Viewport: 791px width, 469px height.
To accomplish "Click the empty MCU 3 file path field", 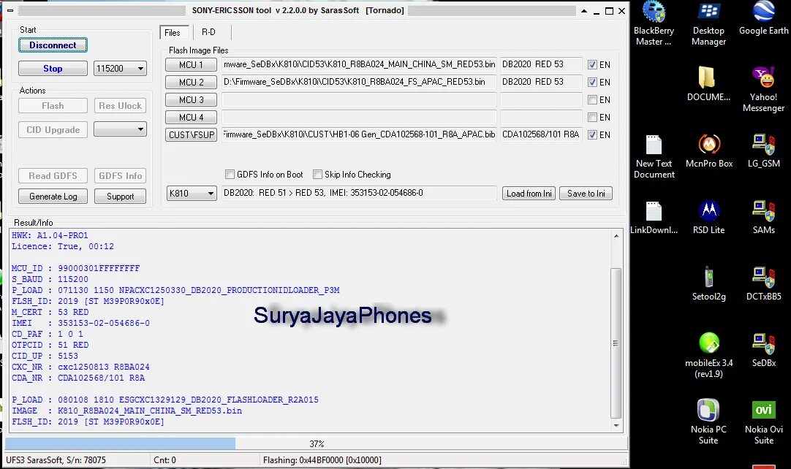I will [x=359, y=100].
